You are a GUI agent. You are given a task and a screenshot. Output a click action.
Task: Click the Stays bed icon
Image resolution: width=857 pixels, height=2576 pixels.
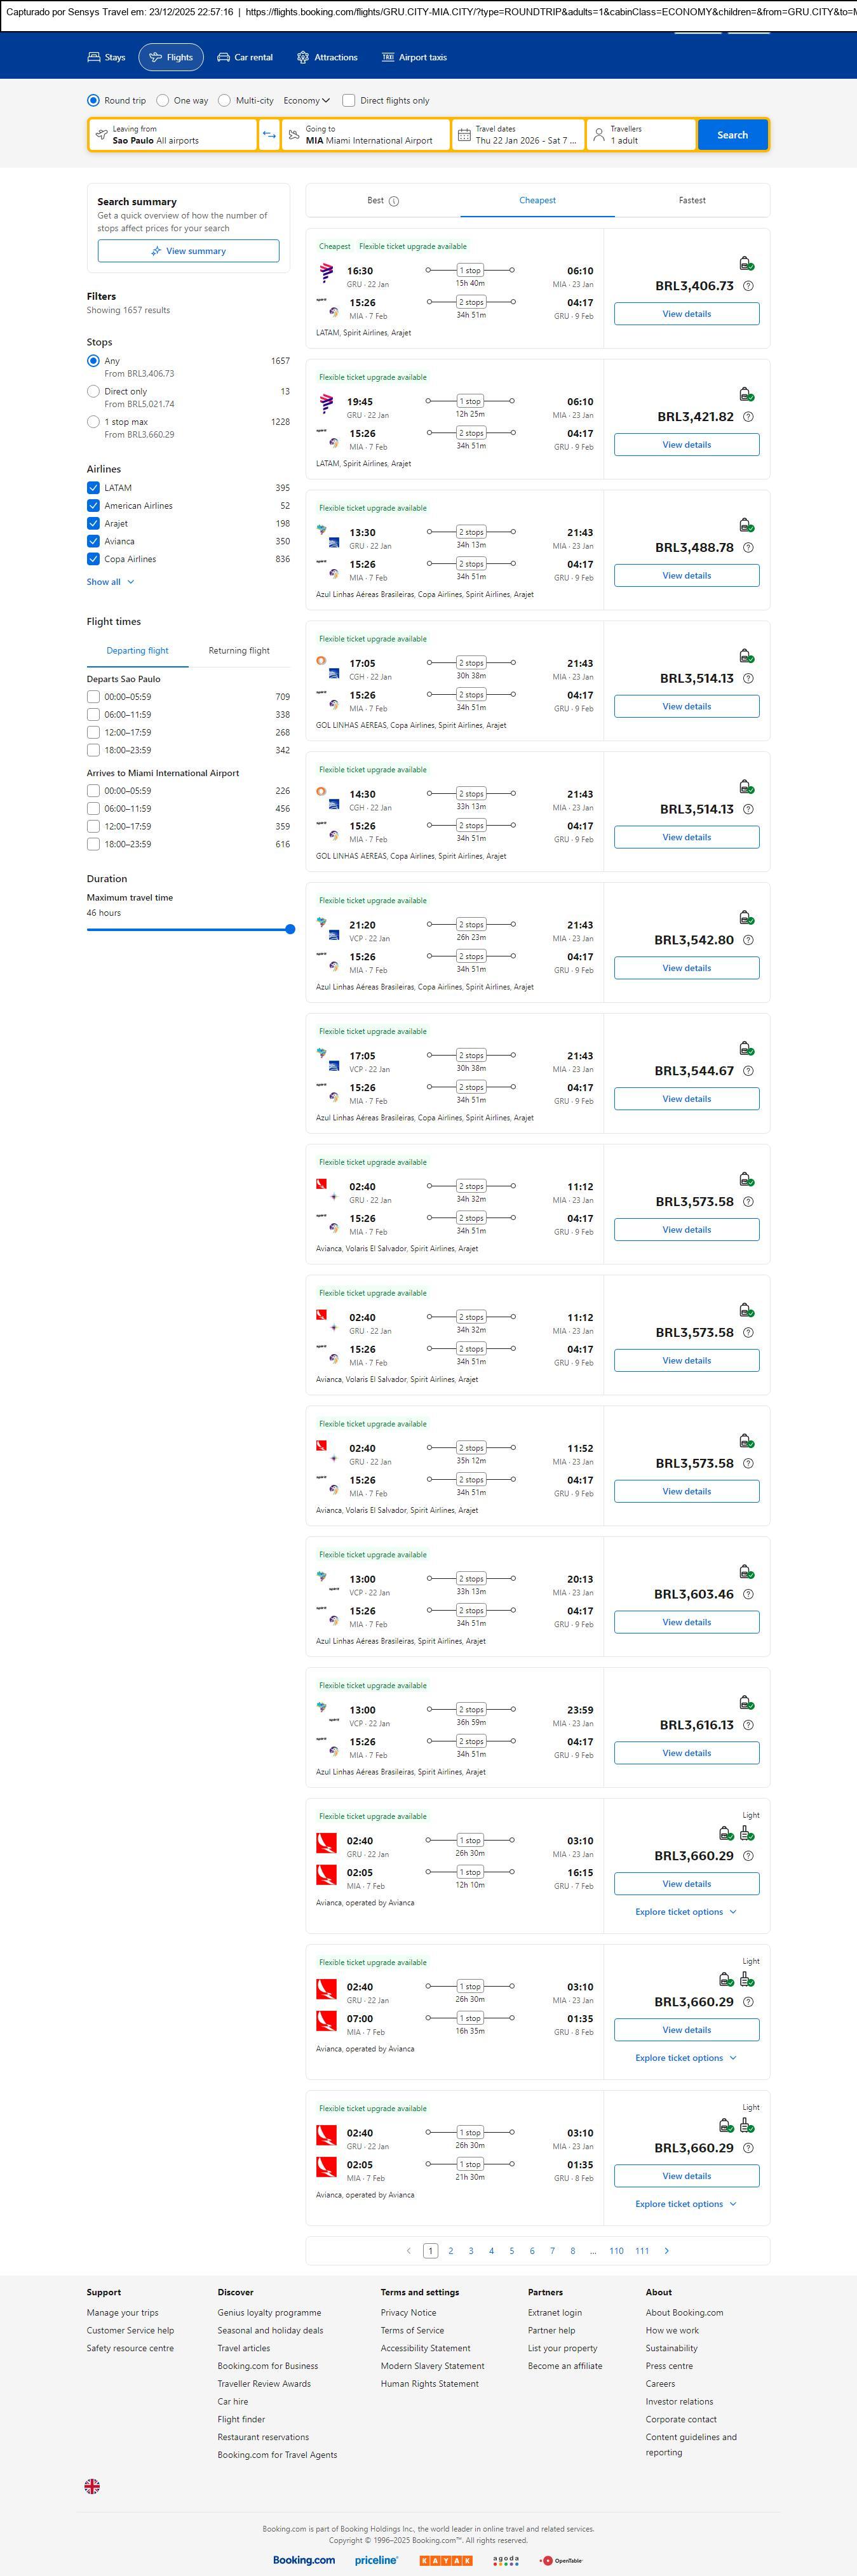[x=94, y=58]
